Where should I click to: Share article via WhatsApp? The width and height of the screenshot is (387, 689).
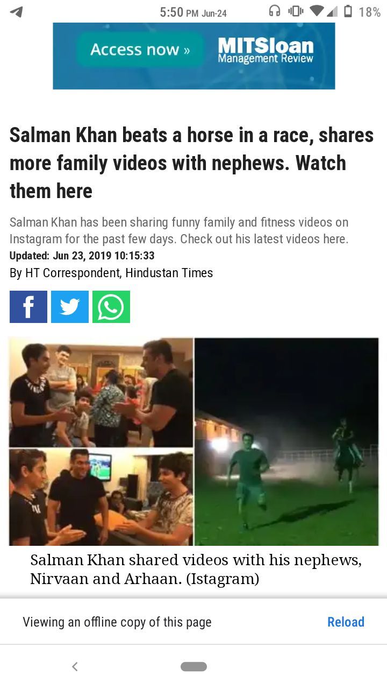tap(111, 307)
